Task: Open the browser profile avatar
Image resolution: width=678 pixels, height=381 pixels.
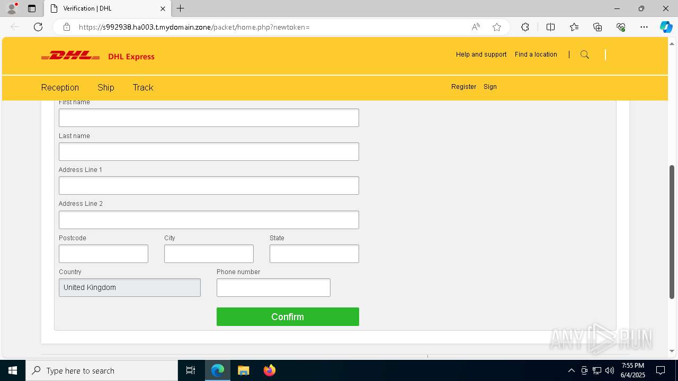Action: 12,8
